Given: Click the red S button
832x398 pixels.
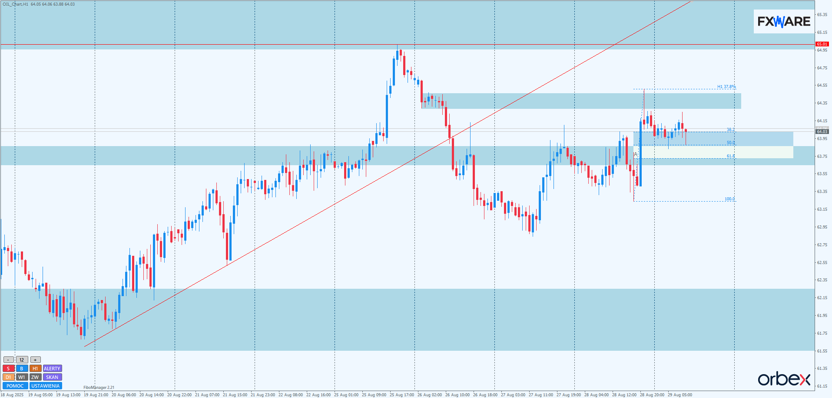Looking at the screenshot, I should [x=8, y=369].
